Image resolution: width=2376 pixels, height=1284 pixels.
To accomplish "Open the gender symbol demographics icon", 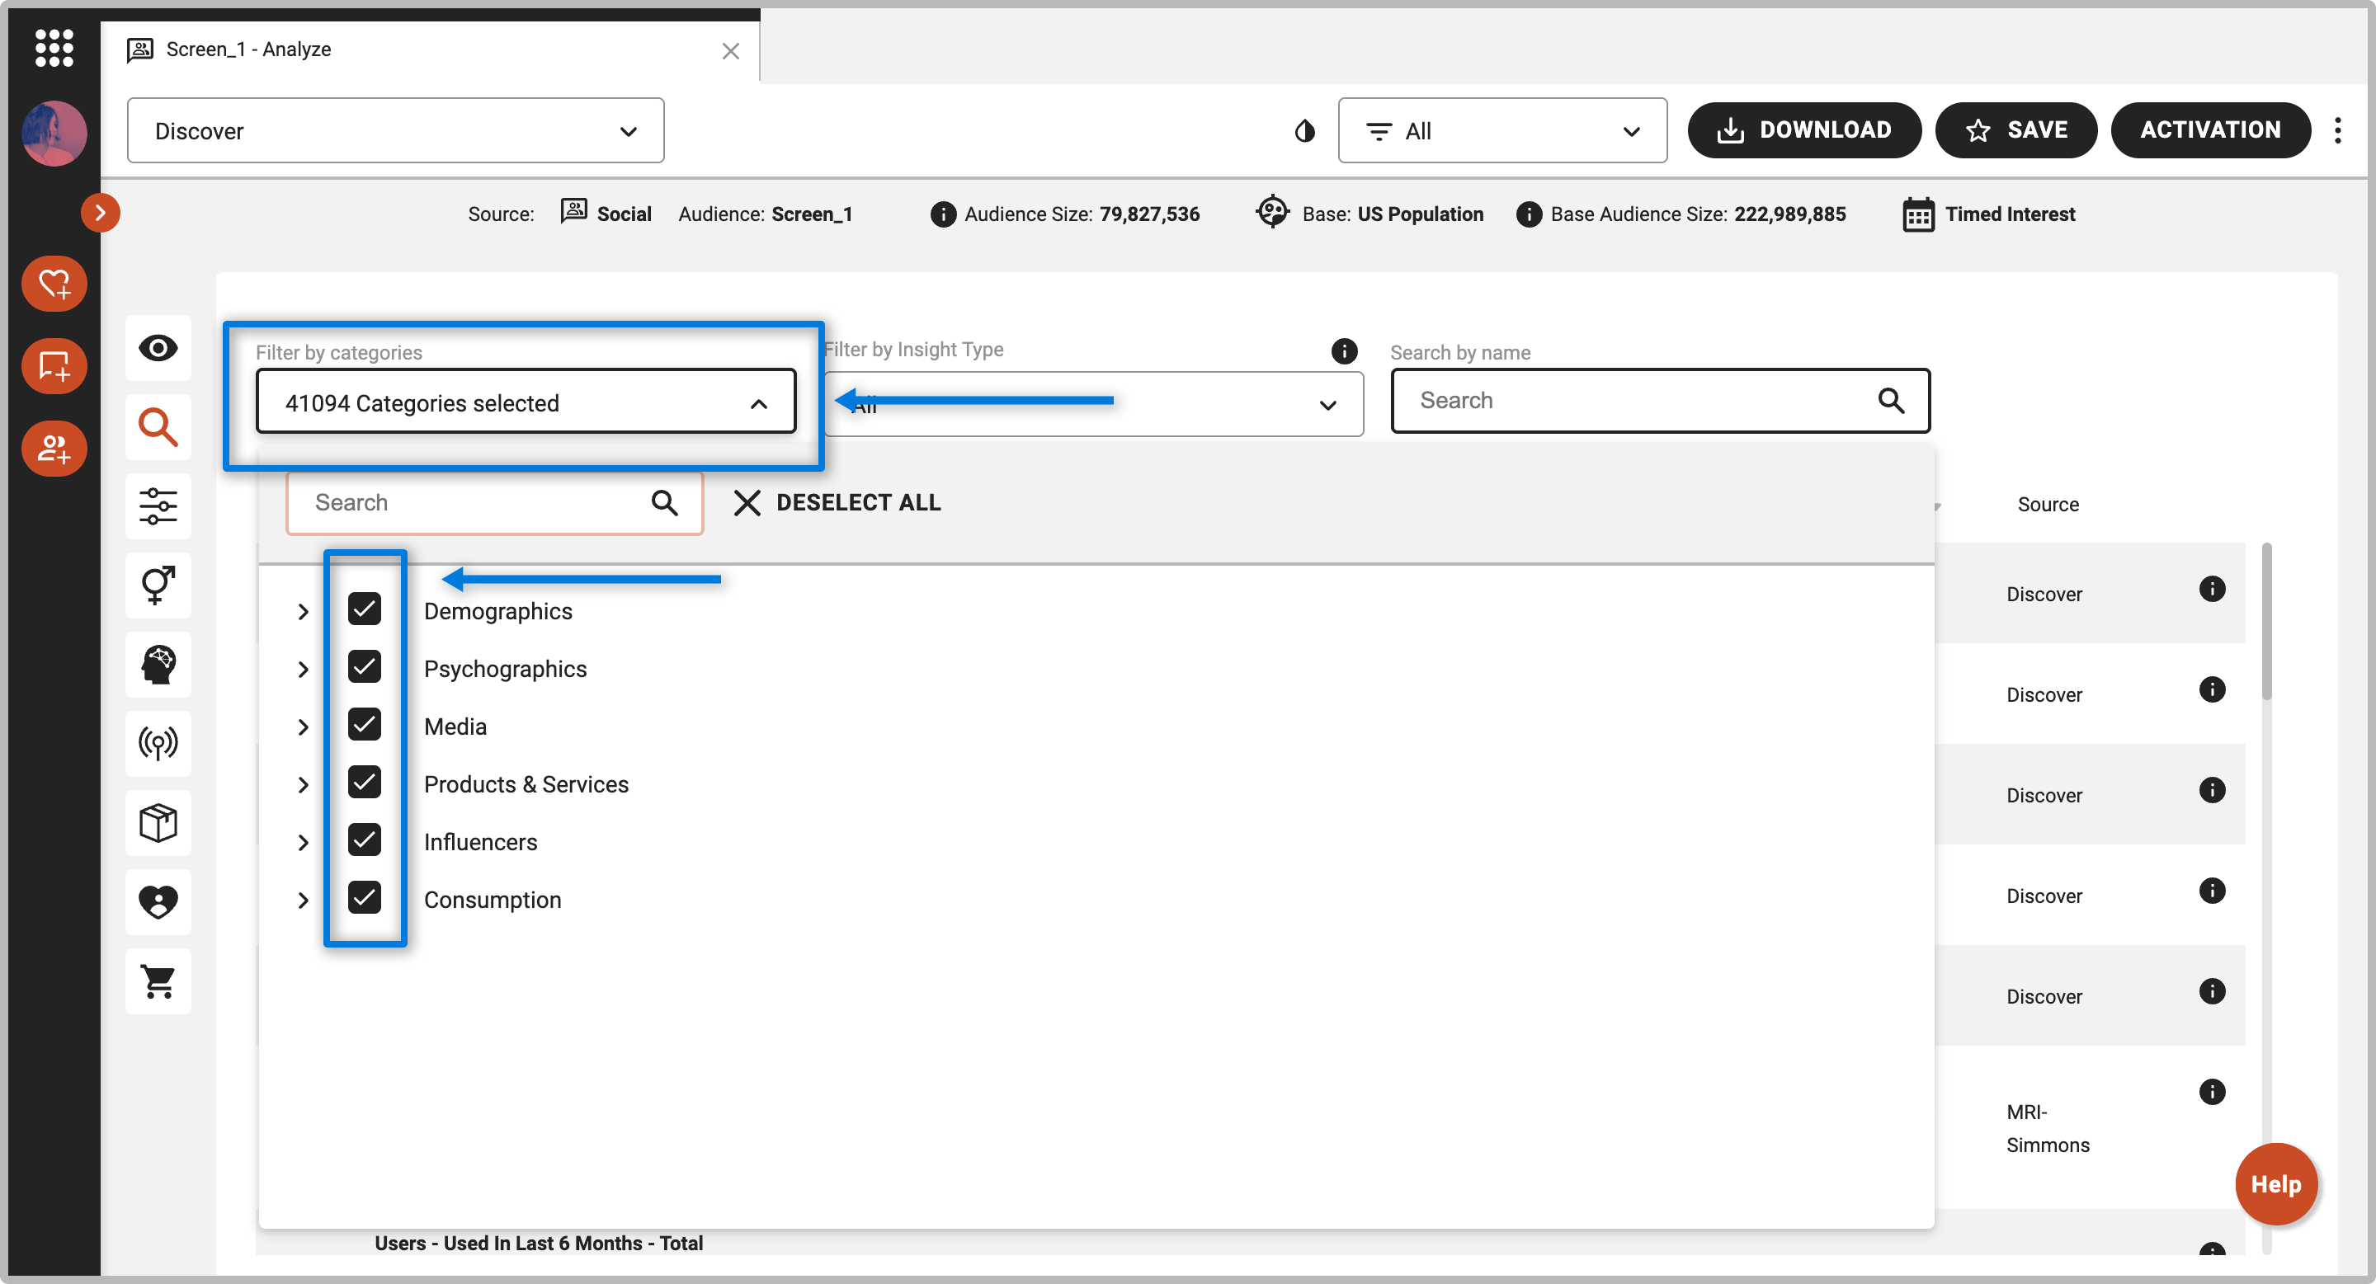I will pos(158,585).
